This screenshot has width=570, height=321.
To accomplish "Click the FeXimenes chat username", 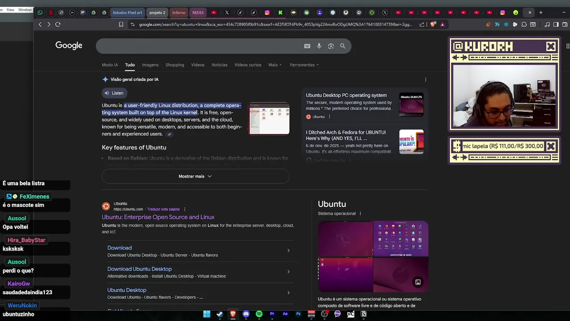I will point(34,197).
